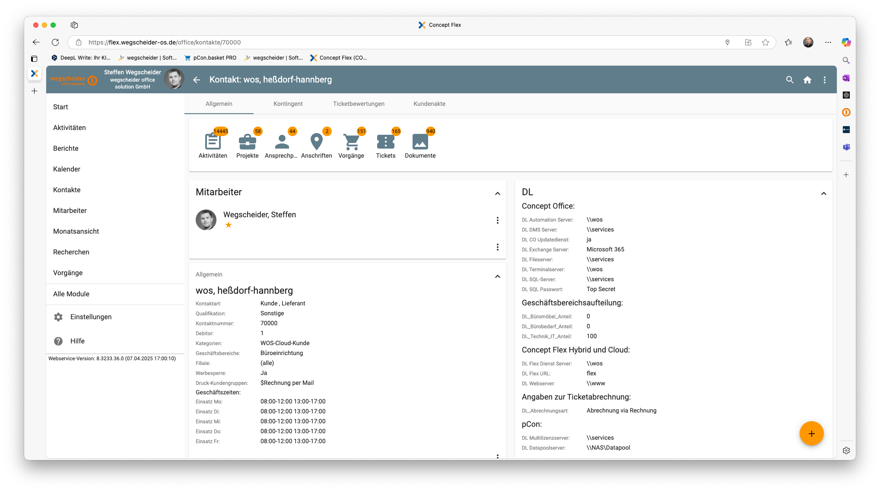This screenshot has height=492, width=880.
Task: Click the OneNote icon in the browser sidebar
Action: 846,78
